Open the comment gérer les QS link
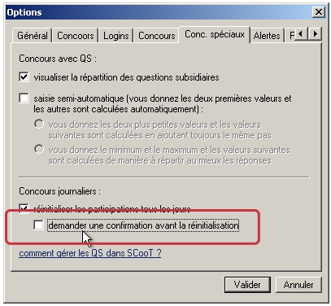331x306 pixels. [x=90, y=253]
